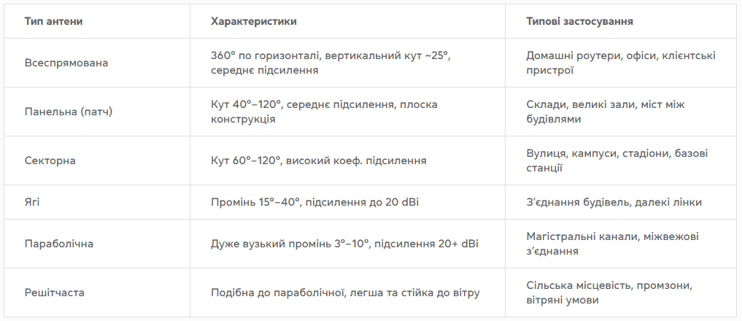Click the '360° по горизонталі' characteristics cell
Screen dimensions: 742x321
tap(331, 63)
